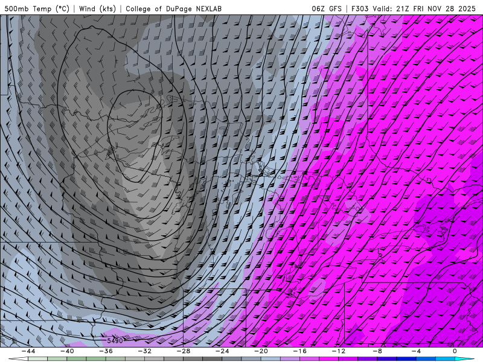Click the "F303" forecast hour text
Viewport: 483px width, 362px height.
360,9
